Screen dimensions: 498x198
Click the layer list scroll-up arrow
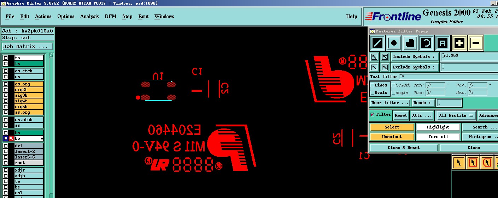51,55
